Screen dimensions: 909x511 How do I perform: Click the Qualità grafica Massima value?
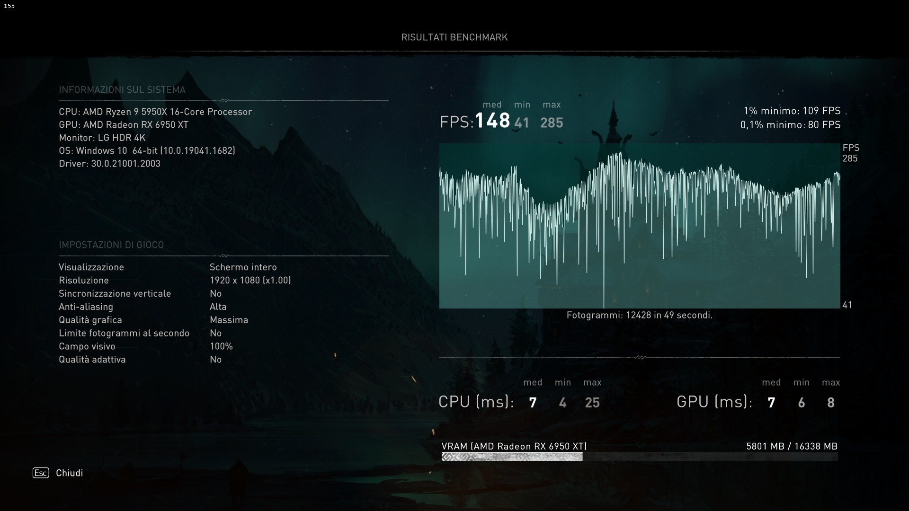[x=229, y=320]
